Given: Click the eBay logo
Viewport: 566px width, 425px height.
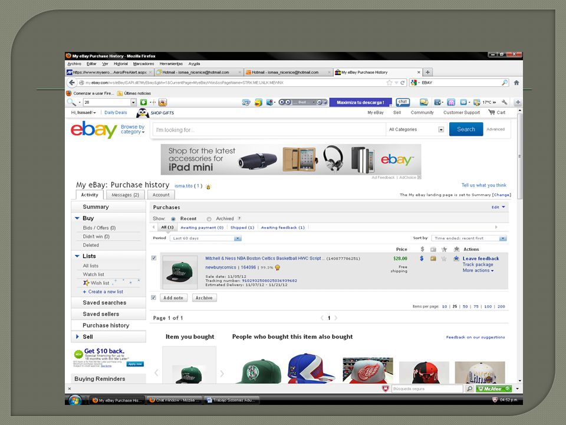Looking at the screenshot, I should pos(94,130).
